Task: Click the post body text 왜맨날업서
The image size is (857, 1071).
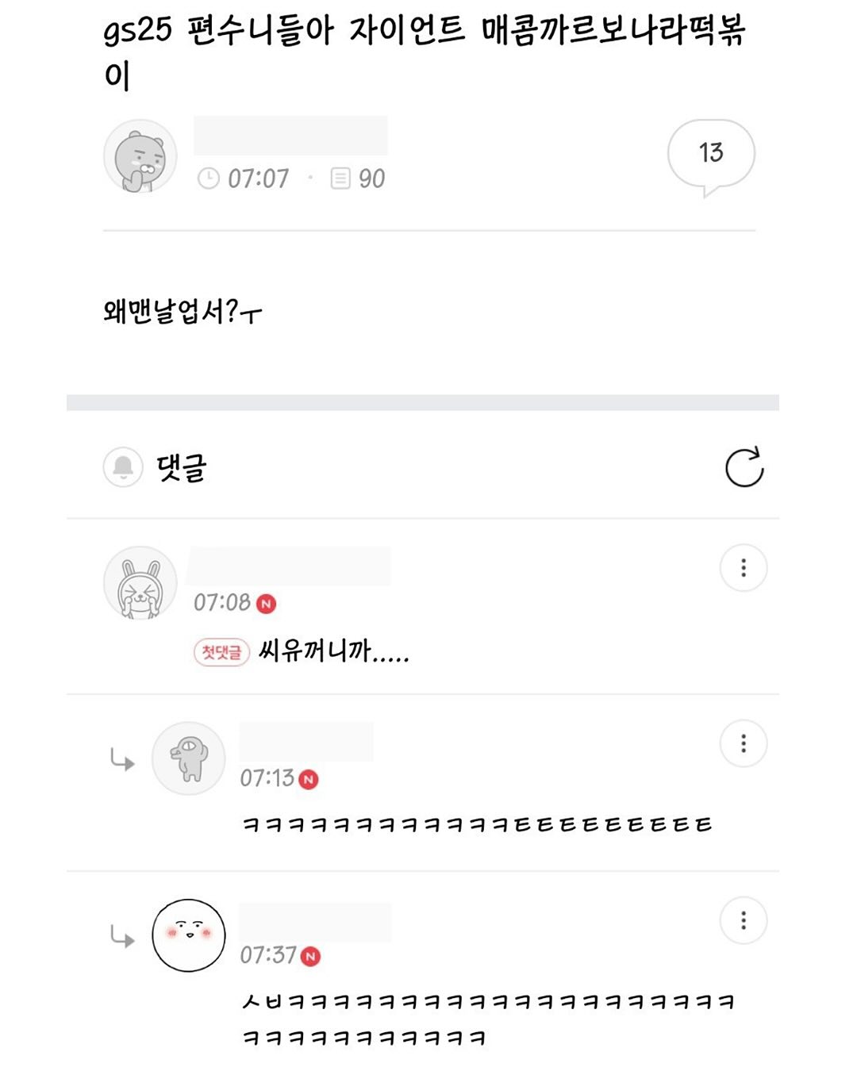Action: 182,312
